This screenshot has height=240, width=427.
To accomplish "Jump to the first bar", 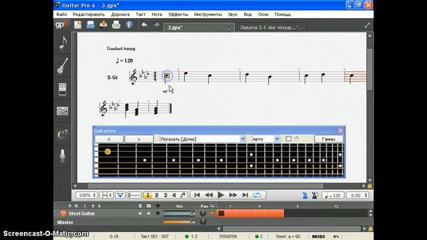I will pyautogui.click(x=197, y=195).
